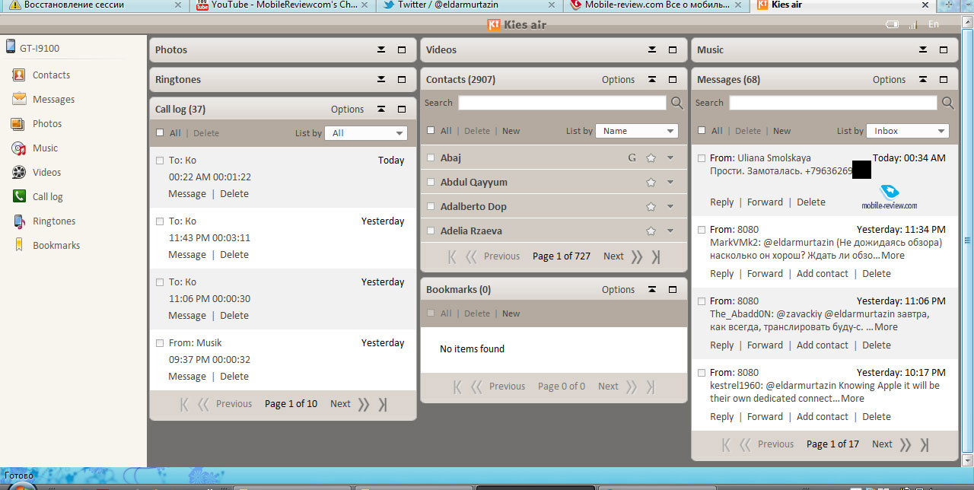
Task: Click the Messages search magnifier icon
Action: click(x=947, y=103)
